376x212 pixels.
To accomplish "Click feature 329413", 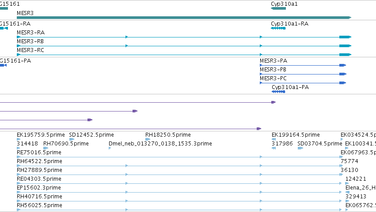I will (347, 201).
